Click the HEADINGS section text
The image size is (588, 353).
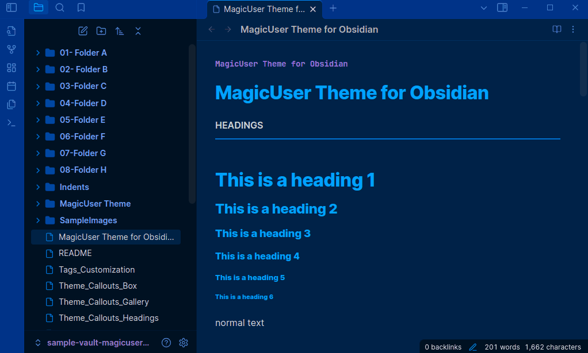click(239, 125)
